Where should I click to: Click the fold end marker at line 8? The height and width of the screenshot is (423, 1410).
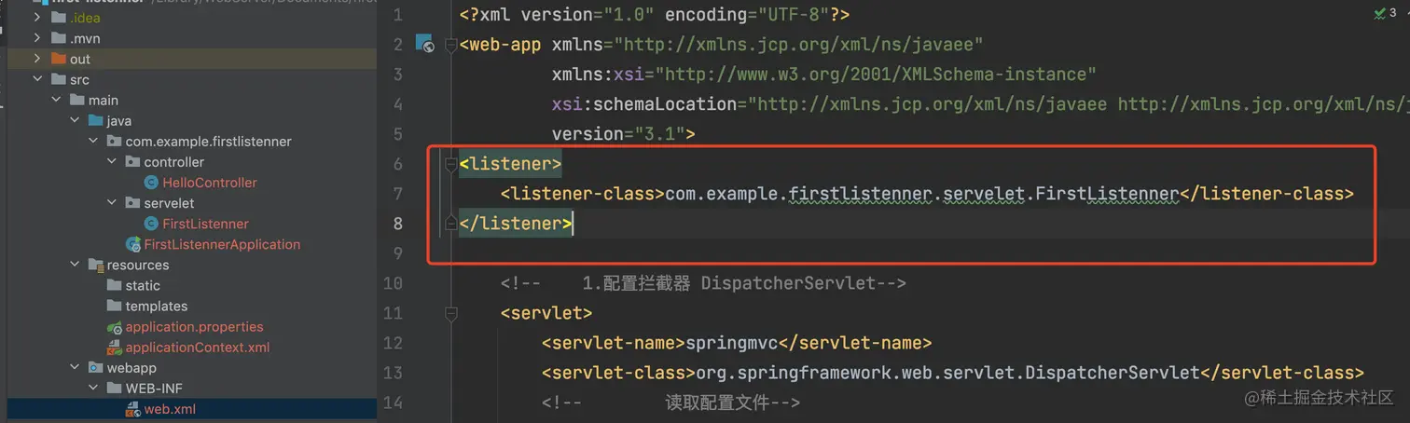pyautogui.click(x=451, y=224)
